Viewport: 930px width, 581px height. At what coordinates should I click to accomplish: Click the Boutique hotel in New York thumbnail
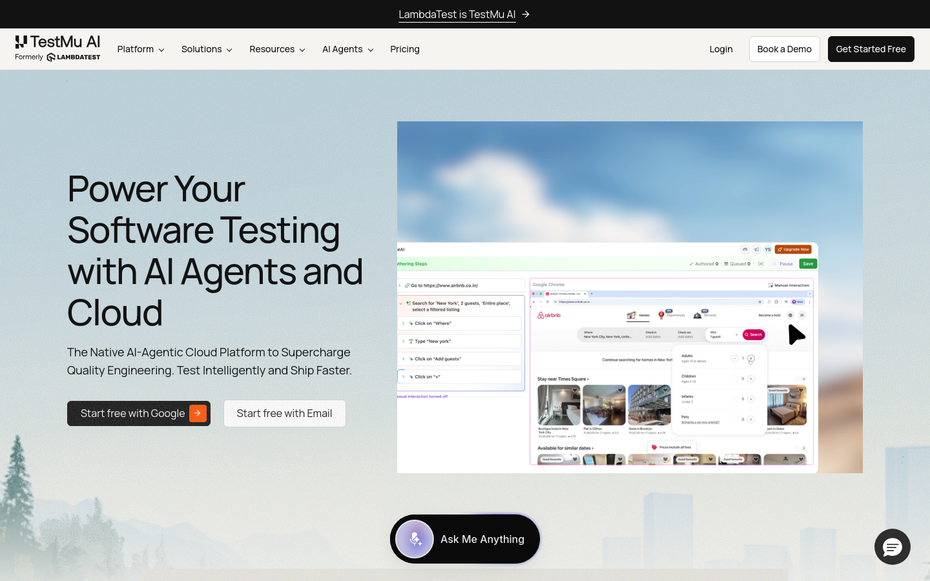pos(559,405)
